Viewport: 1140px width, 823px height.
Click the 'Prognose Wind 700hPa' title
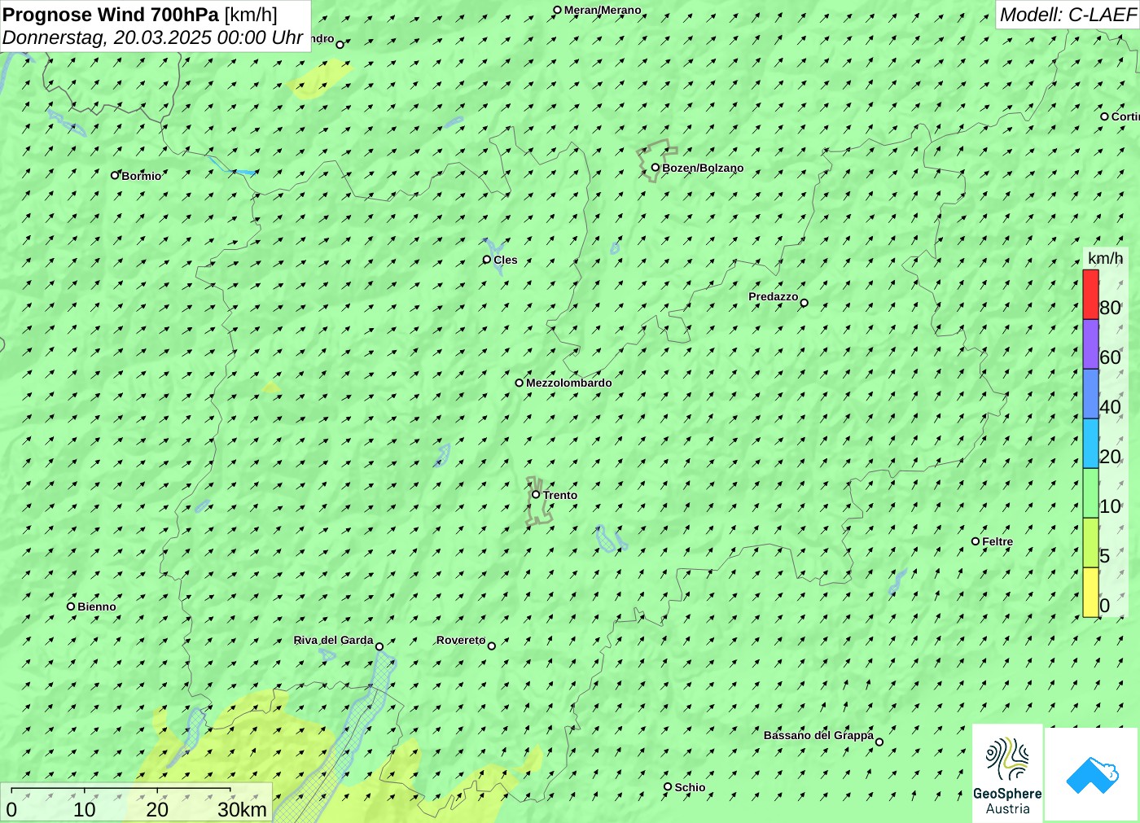pos(111,15)
